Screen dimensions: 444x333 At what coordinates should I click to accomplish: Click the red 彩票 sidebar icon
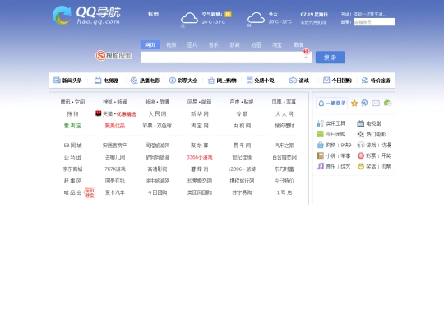pos(360,155)
